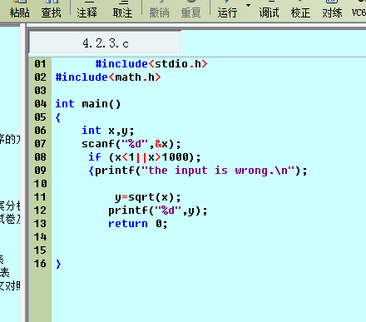Viewport: 366px width, 322px height.
Task: Click the 取注 (uncomment) toolbar button
Action: [x=122, y=9]
